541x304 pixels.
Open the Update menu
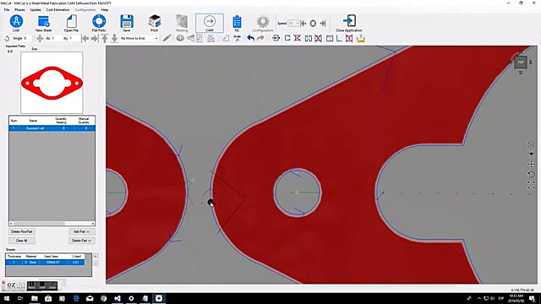[x=36, y=9]
